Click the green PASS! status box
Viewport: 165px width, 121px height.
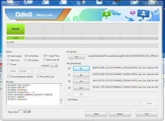pyautogui.click(x=15, y=29)
